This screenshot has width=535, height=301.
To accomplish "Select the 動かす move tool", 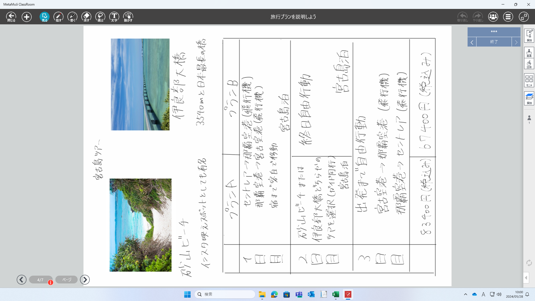I will (x=128, y=17).
